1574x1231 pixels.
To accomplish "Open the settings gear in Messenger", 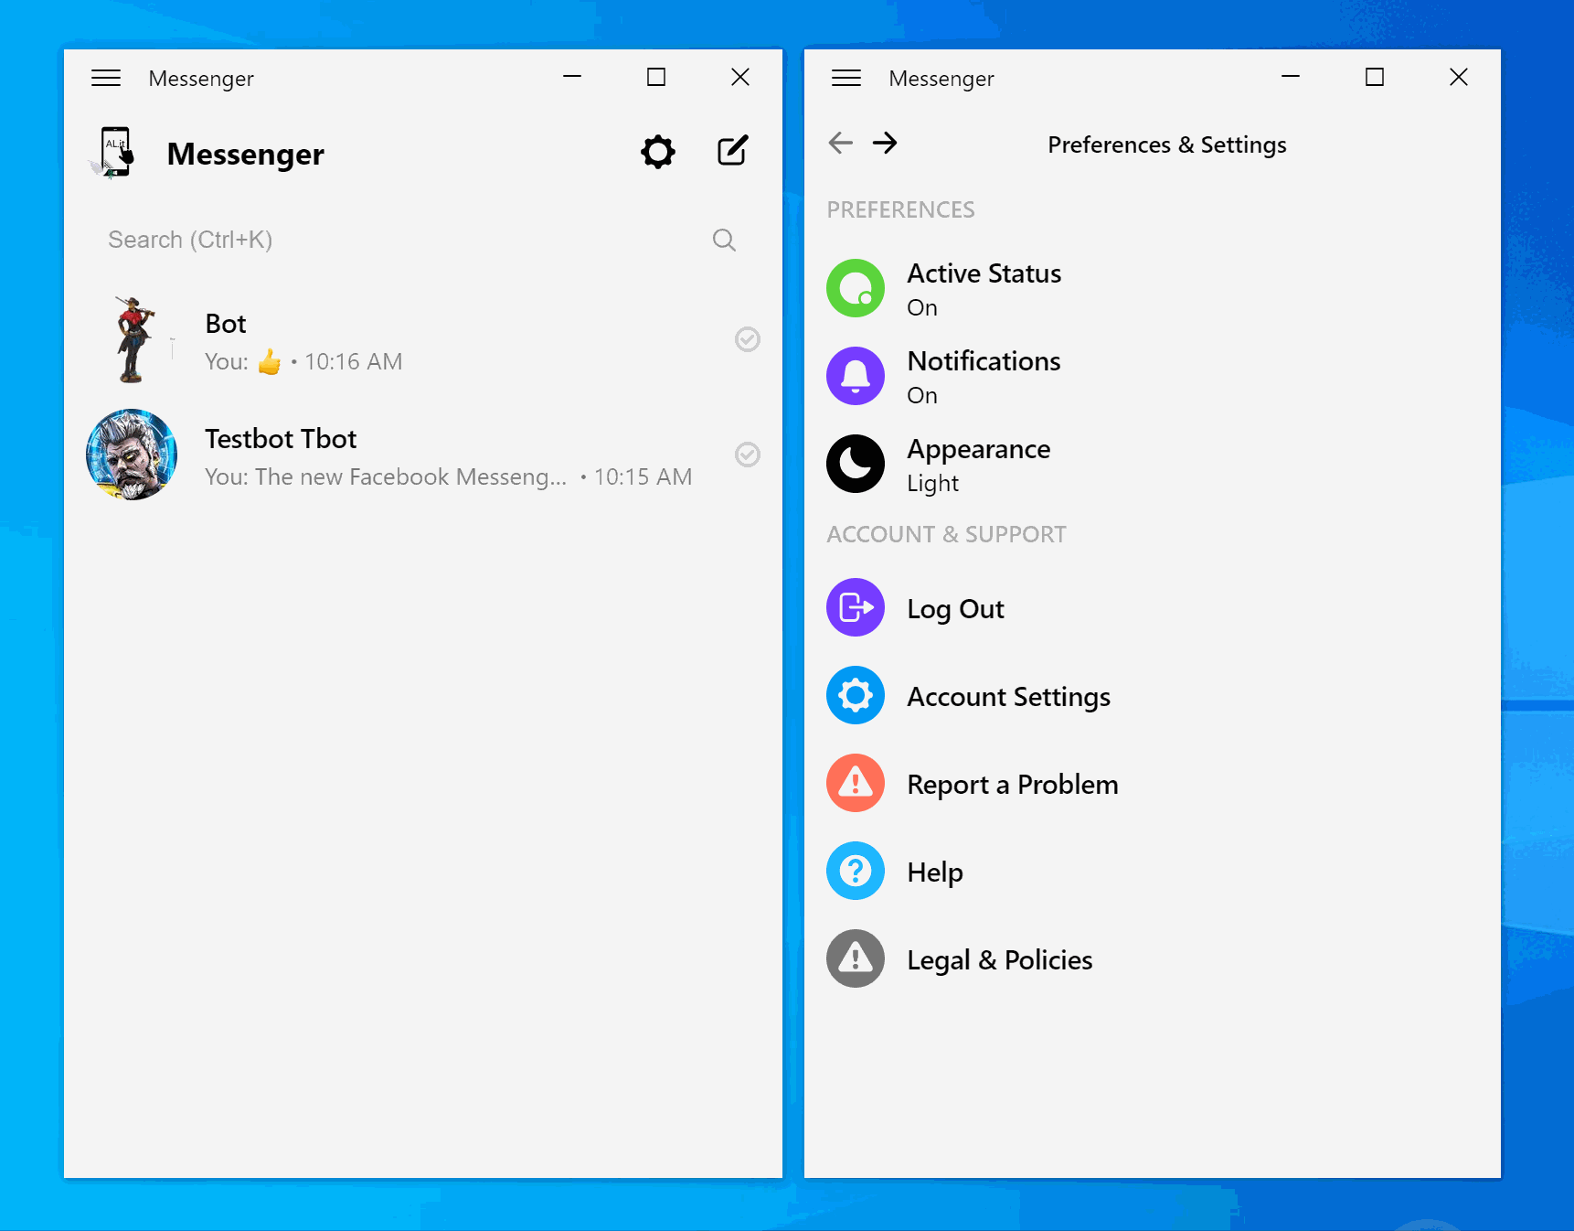I will (657, 152).
